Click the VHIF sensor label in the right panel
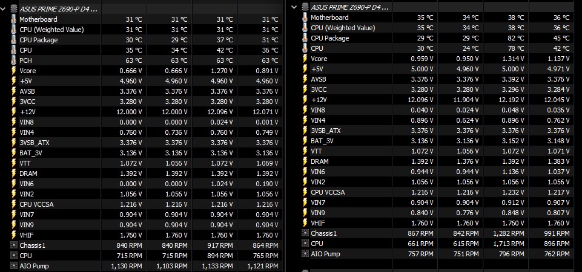582x272 pixels. (x=319, y=223)
